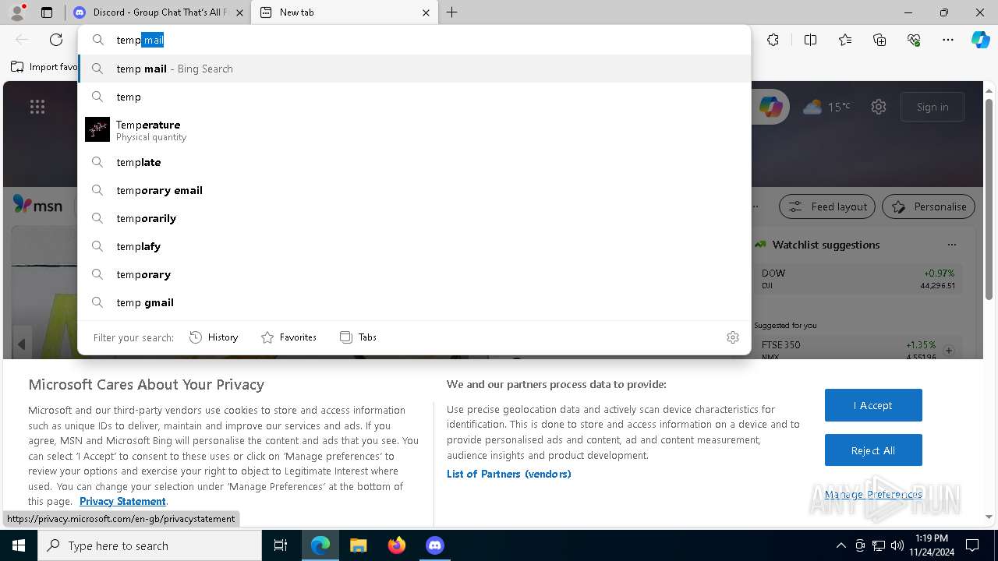Open Microsoft Edge taskbar icon
Screen dimensions: 998x561
click(x=320, y=545)
